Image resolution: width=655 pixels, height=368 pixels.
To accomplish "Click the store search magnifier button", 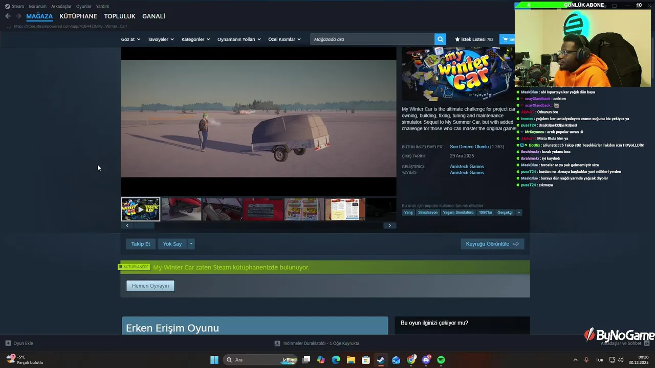I will (x=440, y=39).
